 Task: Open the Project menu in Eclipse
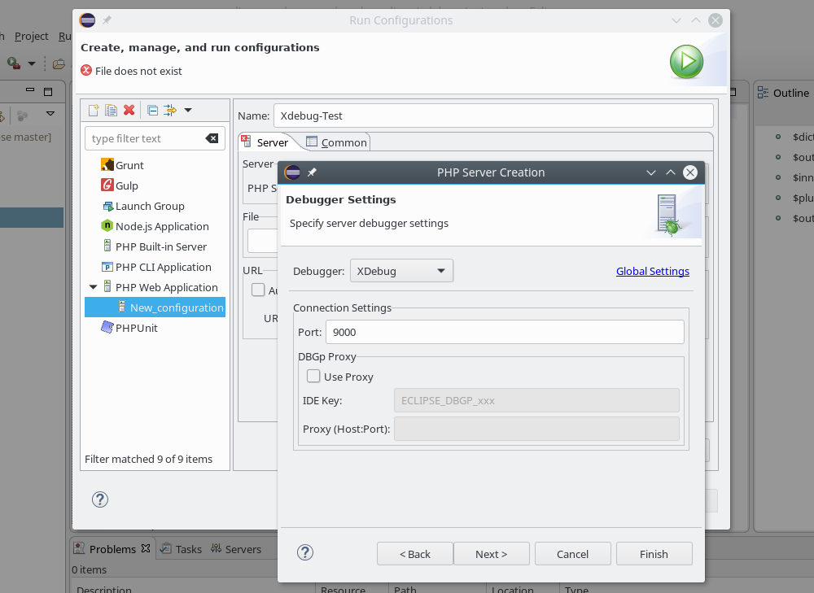tap(31, 37)
